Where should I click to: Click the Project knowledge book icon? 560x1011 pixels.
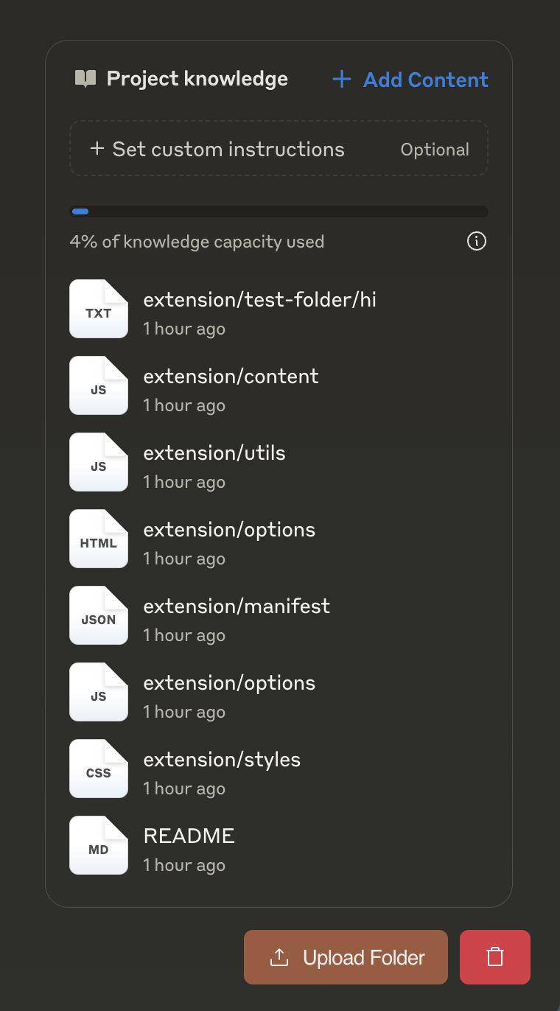click(x=85, y=79)
